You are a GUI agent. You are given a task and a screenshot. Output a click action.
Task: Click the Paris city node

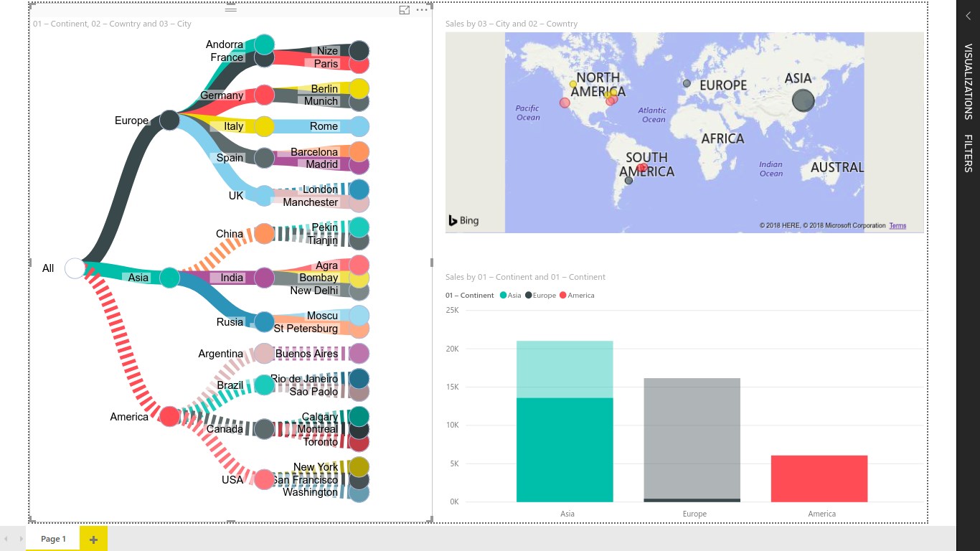tap(359, 64)
